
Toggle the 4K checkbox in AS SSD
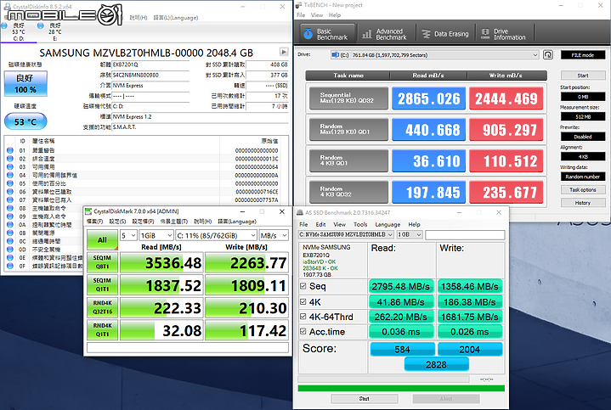[303, 301]
